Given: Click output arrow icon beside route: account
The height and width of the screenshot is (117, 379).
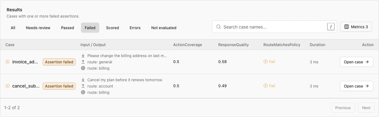Looking at the screenshot, I should click(x=83, y=86).
